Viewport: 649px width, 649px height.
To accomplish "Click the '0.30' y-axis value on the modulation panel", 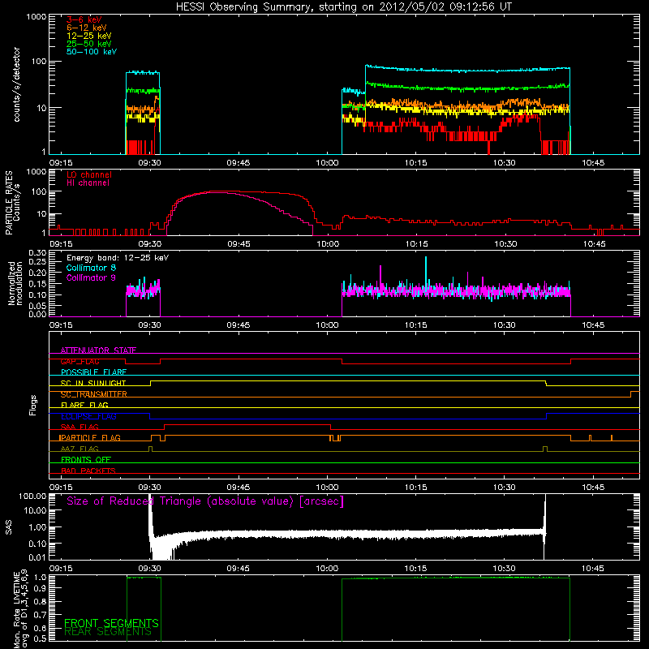I will 37,253.
